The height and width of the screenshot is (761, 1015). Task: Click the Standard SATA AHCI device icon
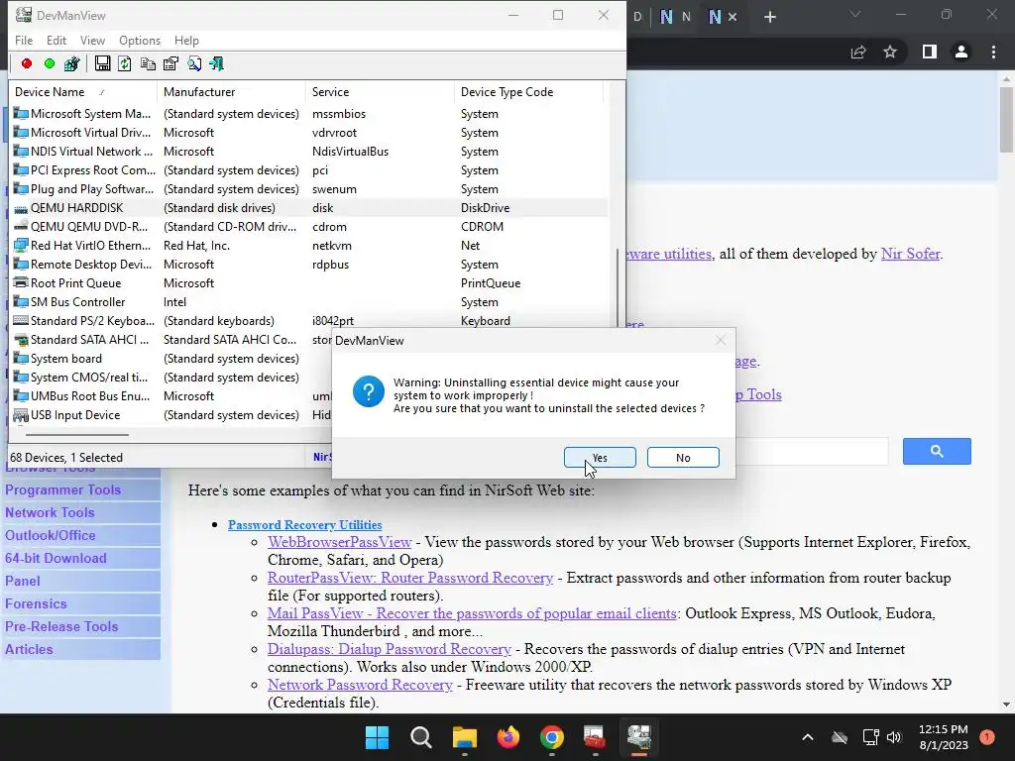21,340
